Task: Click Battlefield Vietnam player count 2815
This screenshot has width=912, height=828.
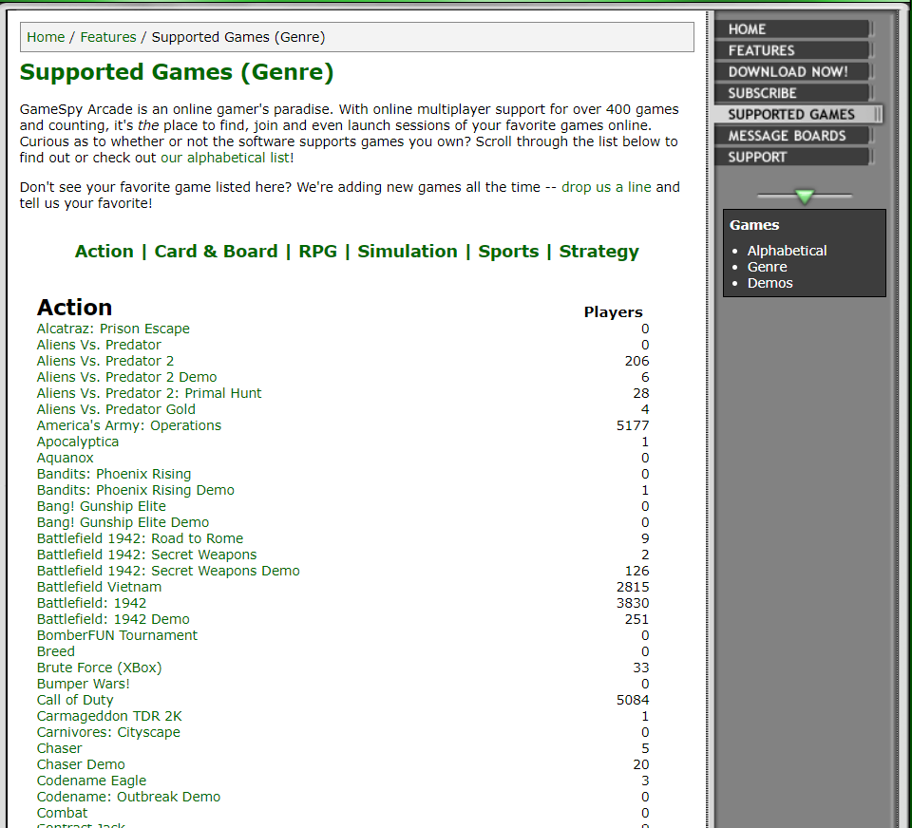Action: click(x=633, y=587)
